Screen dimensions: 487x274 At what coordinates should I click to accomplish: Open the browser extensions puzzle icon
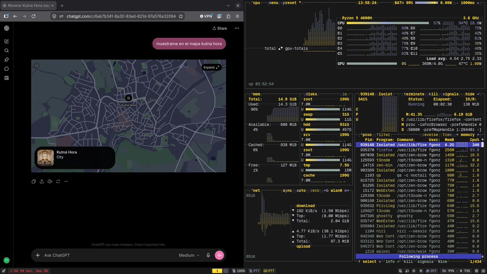pos(228,16)
